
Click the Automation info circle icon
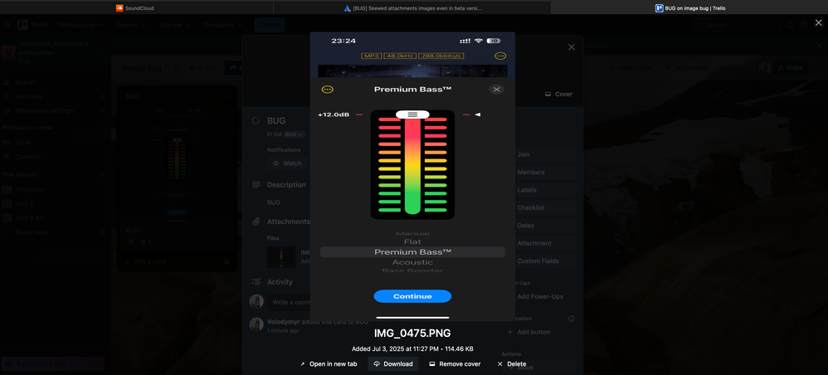coord(571,319)
